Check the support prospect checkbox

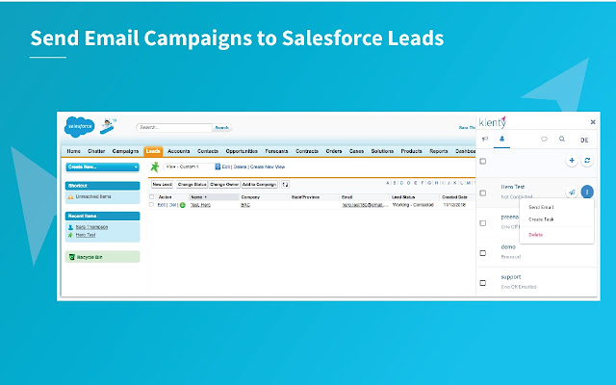tap(483, 283)
